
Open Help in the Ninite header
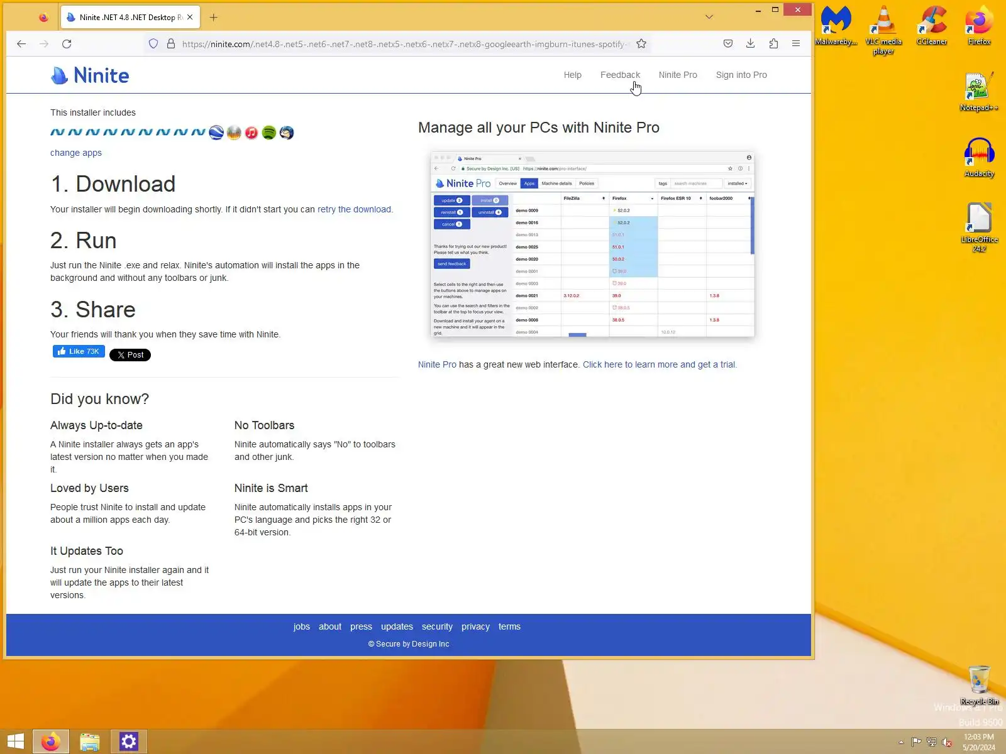[x=573, y=75]
